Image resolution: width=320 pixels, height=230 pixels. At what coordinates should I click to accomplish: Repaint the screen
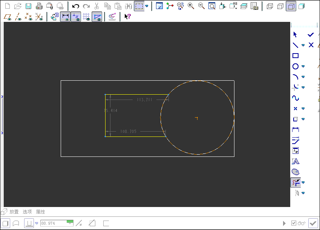click(x=159, y=6)
